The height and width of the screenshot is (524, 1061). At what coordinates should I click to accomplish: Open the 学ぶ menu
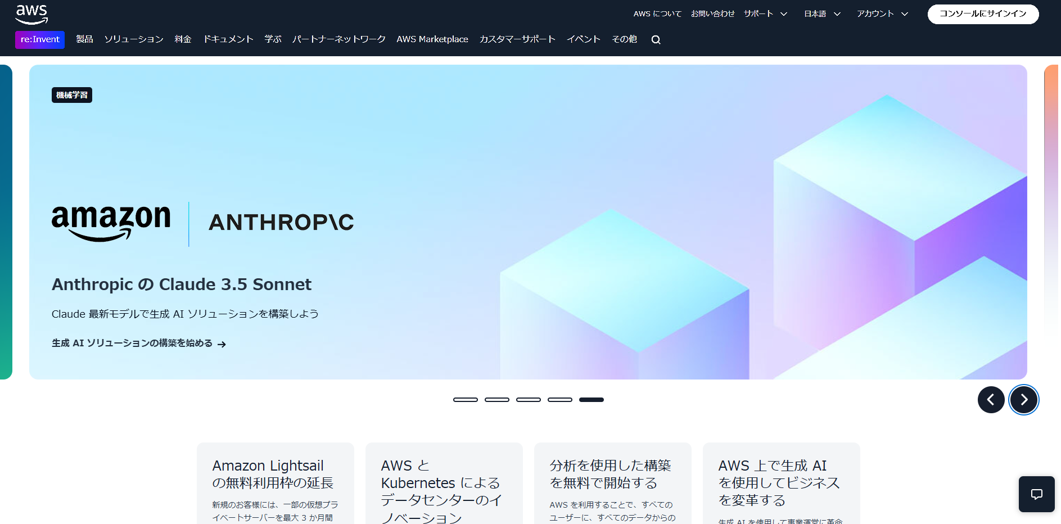click(273, 39)
